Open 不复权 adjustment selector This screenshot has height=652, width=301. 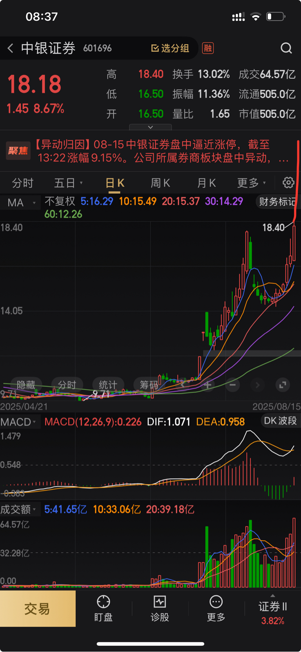coord(60,202)
